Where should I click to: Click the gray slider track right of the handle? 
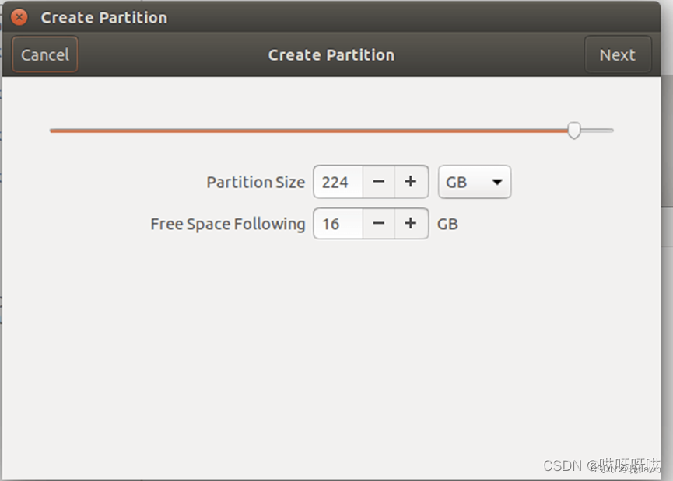597,131
